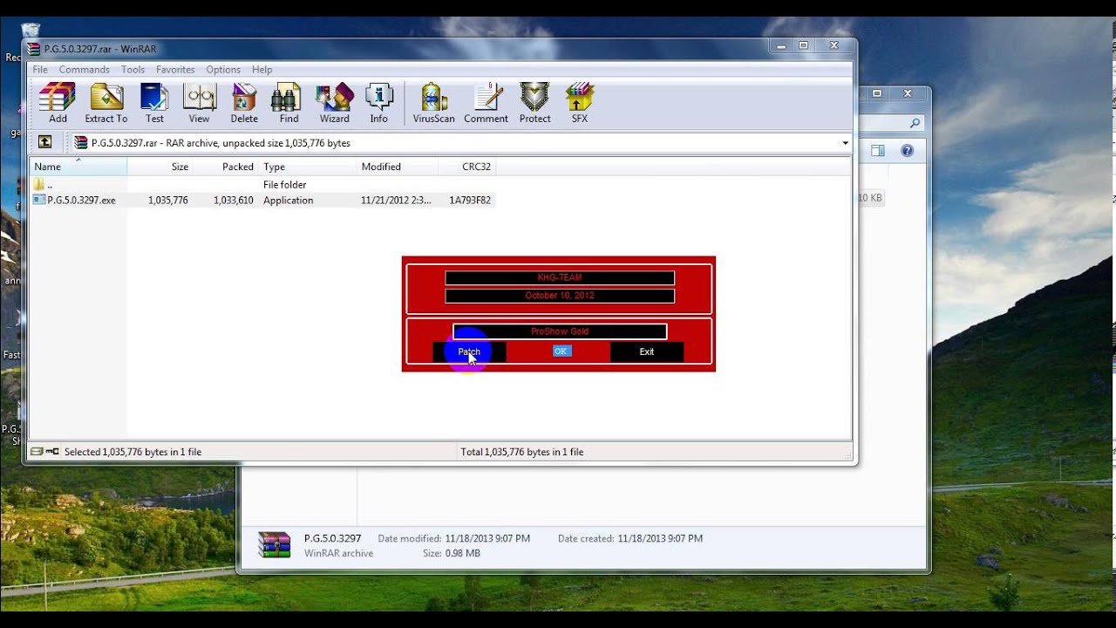Screen dimensions: 1116x628
Task: Open the Tools menu
Action: pyautogui.click(x=133, y=70)
